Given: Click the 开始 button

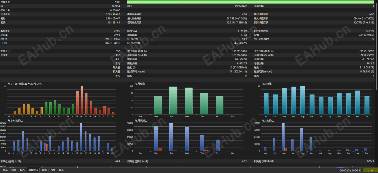Looking at the screenshot, I should (x=371, y=170).
